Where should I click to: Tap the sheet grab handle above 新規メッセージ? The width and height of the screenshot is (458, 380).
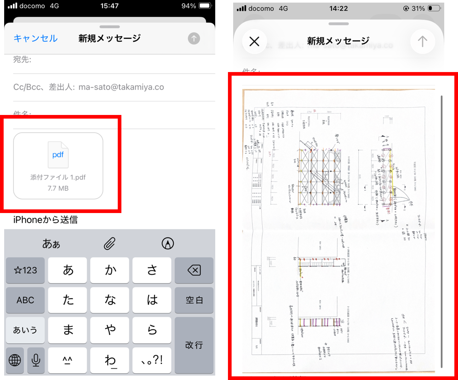109,26
